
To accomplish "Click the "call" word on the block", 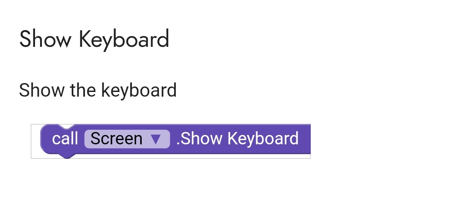I will click(65, 139).
